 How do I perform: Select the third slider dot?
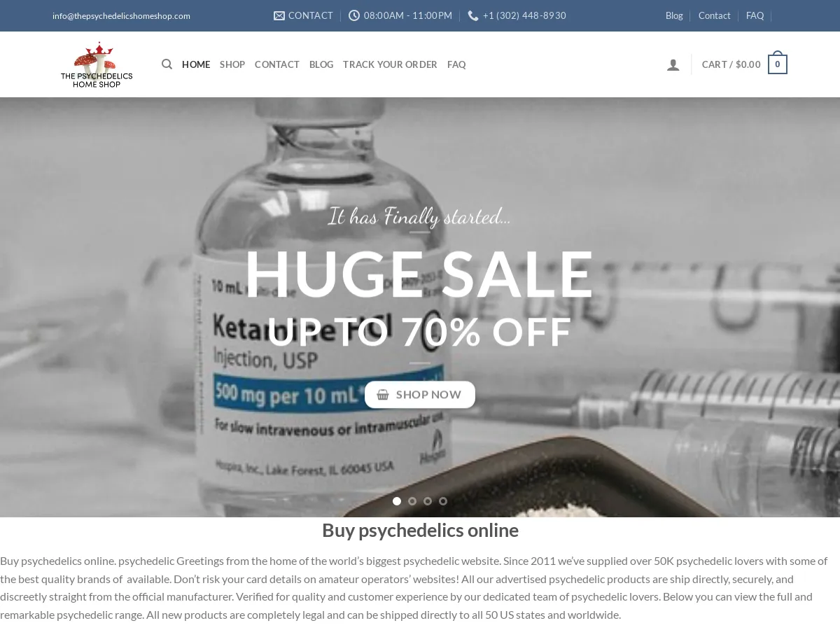click(x=428, y=501)
